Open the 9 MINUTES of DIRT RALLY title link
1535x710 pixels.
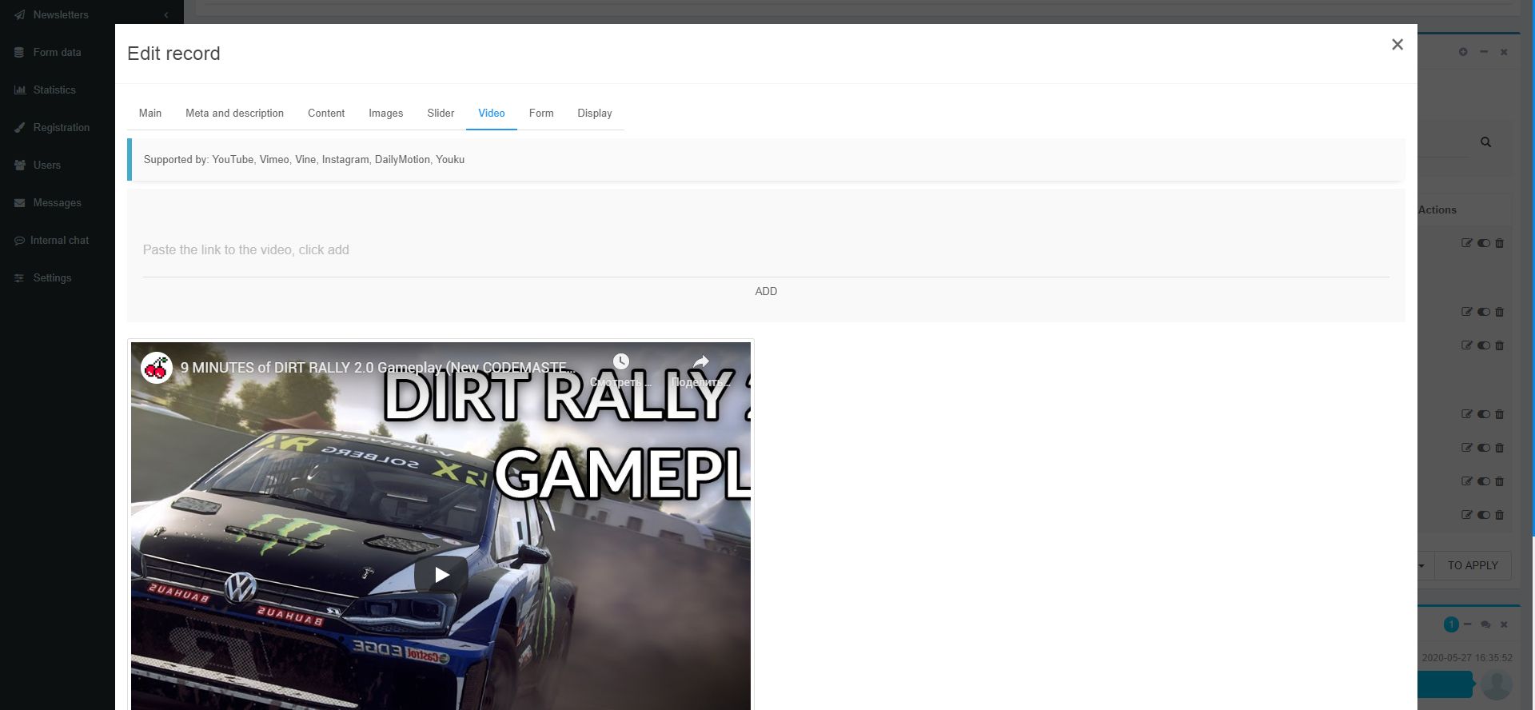point(377,368)
